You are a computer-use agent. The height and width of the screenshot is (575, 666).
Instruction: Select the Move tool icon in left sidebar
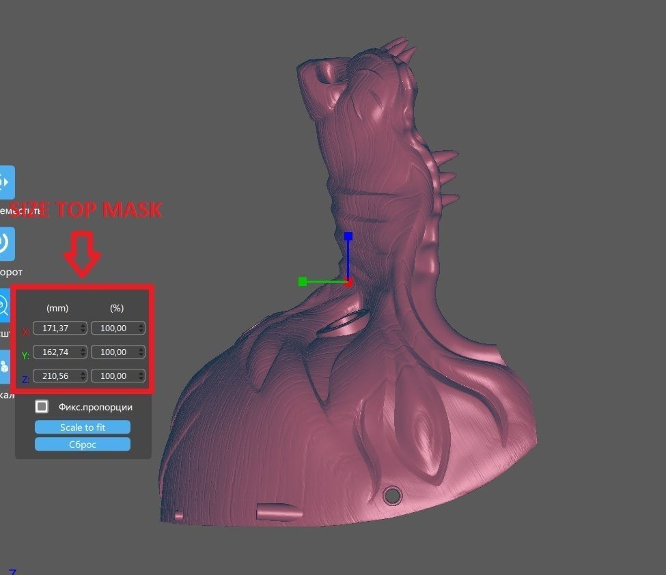[7, 182]
